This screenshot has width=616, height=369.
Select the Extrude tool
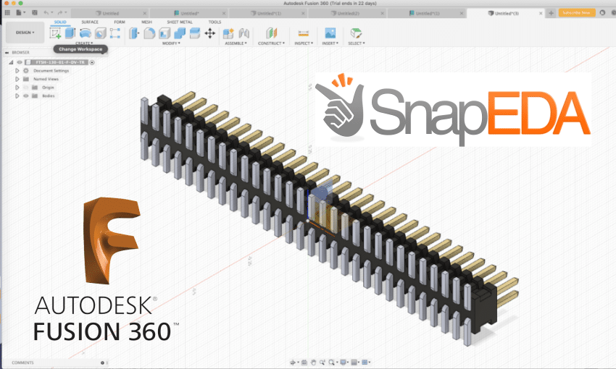[70, 33]
